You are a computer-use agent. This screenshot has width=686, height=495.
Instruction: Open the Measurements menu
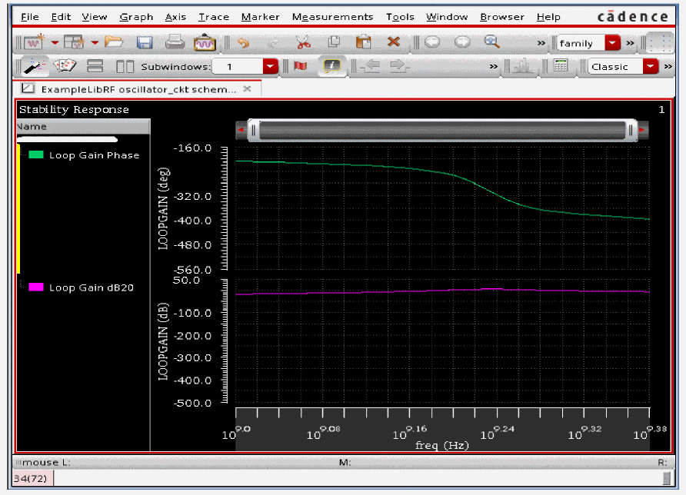click(x=332, y=17)
